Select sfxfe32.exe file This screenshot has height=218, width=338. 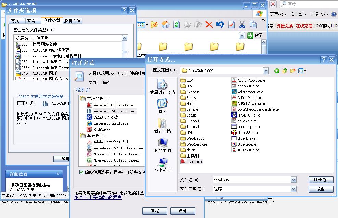click(245, 133)
